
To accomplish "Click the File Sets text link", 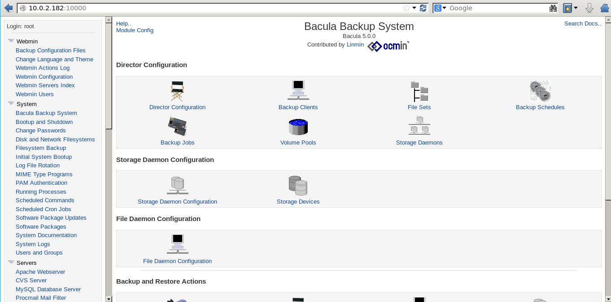I will tap(419, 107).
